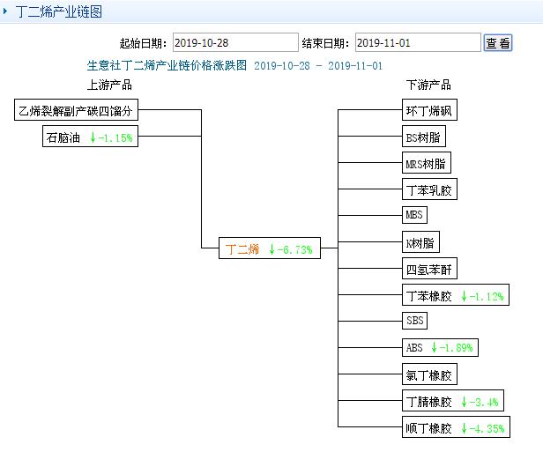This screenshot has height=452, width=543.
Task: Click the 查看 button
Action: tap(498, 43)
